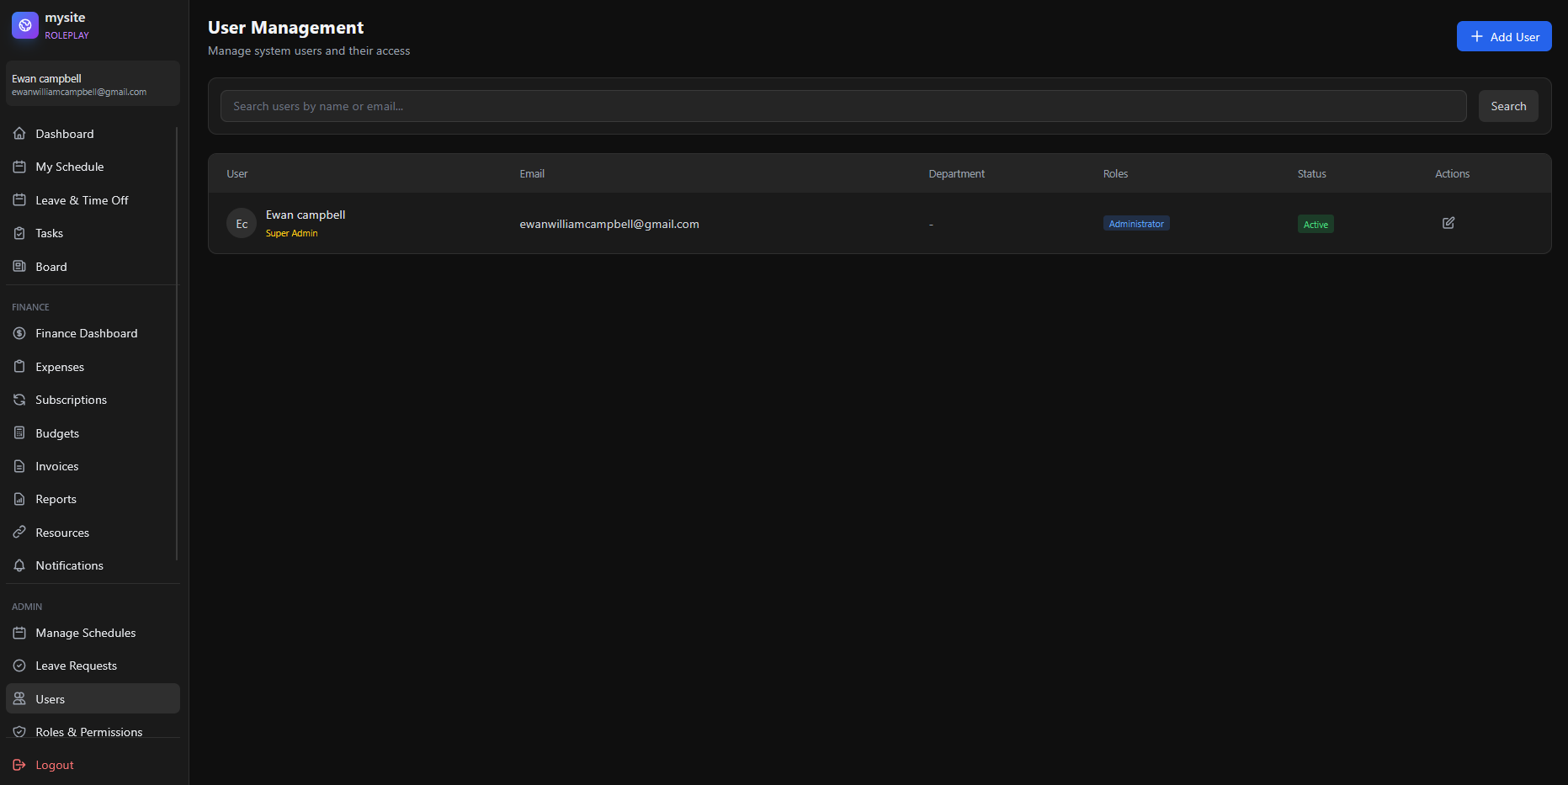
Task: Select Invoices in sidebar
Action: click(56, 466)
